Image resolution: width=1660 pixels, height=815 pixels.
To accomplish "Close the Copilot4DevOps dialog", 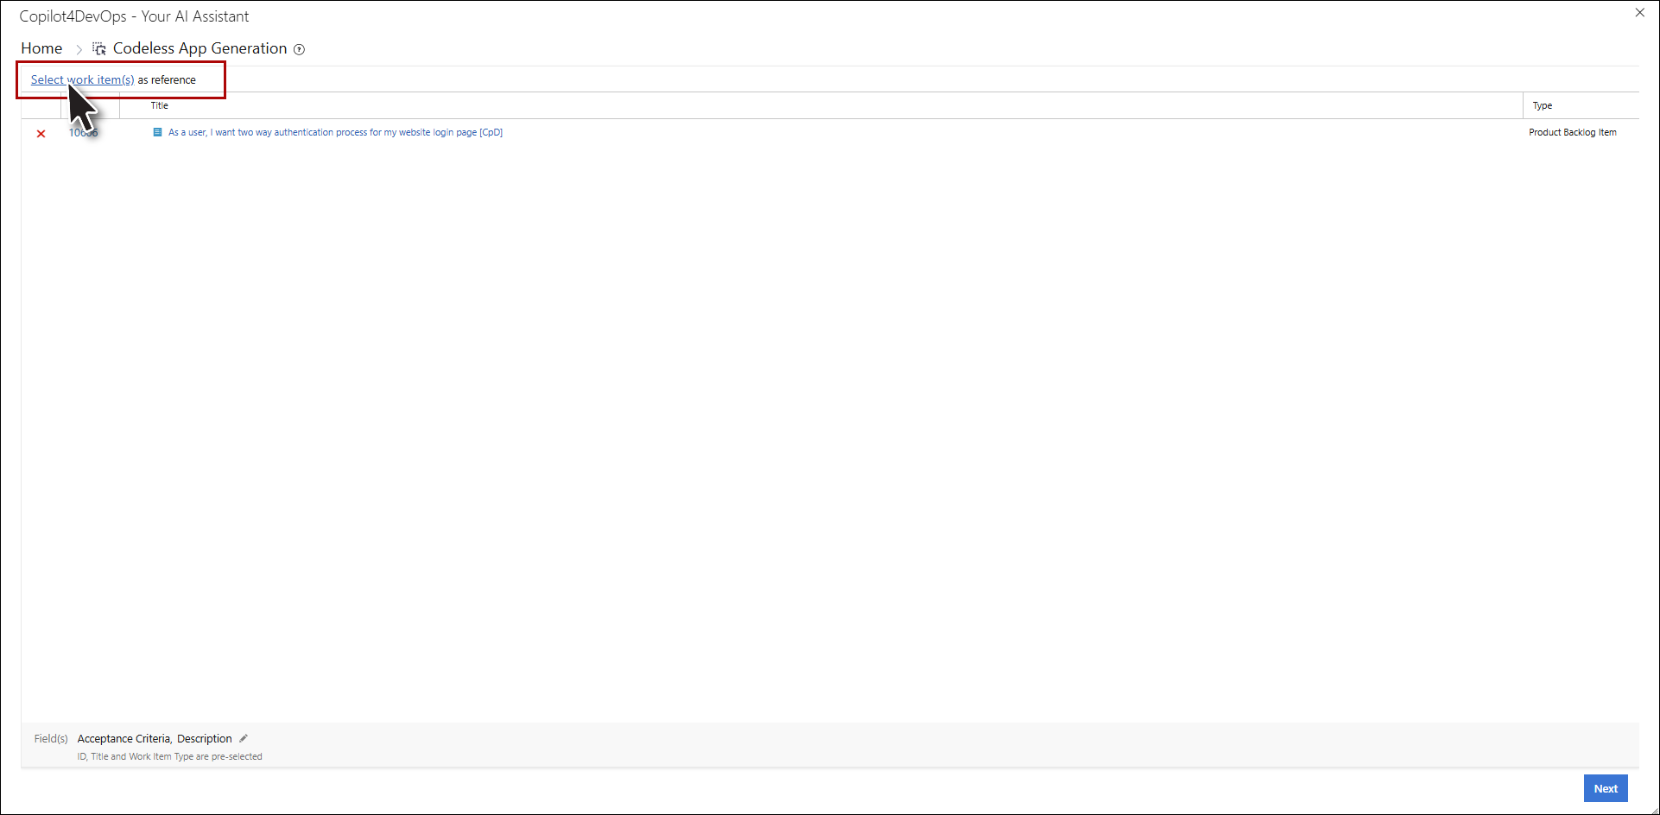I will (x=1639, y=13).
